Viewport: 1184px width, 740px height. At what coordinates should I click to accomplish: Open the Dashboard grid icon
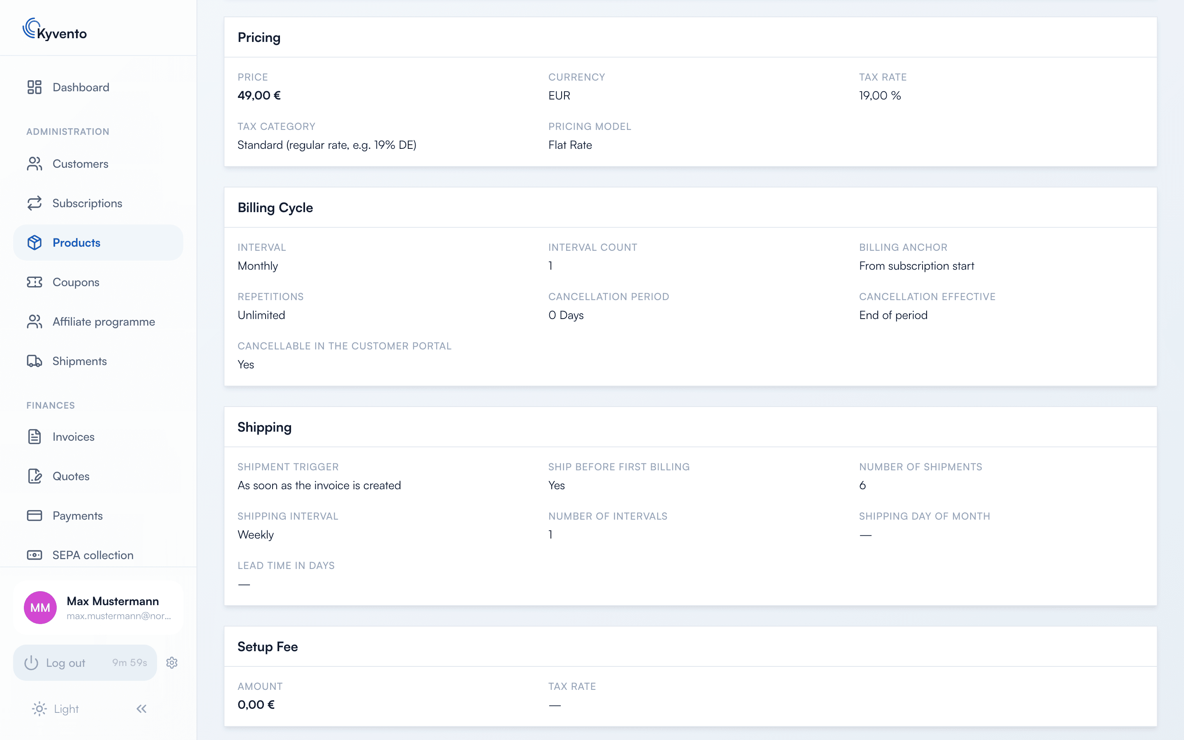click(34, 87)
